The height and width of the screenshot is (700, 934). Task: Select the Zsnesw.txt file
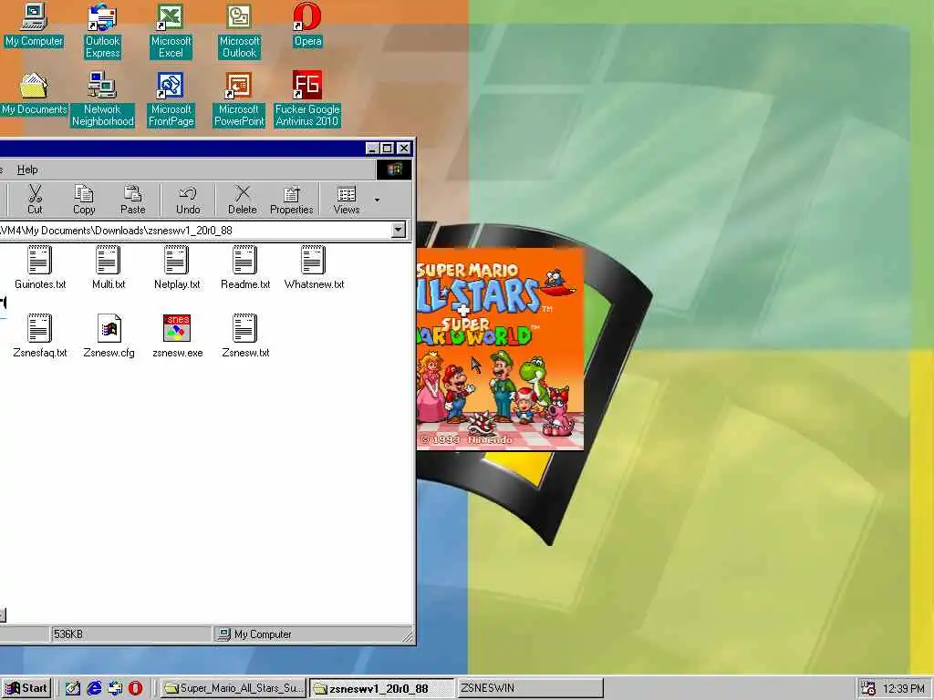[245, 335]
